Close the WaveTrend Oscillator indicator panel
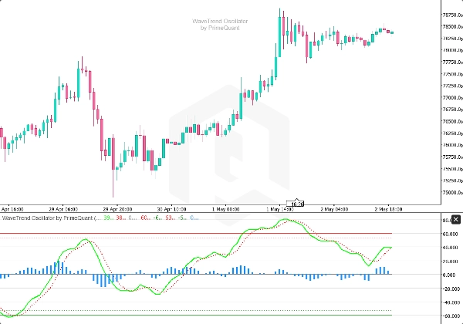The height and width of the screenshot is (324, 463). [455, 219]
